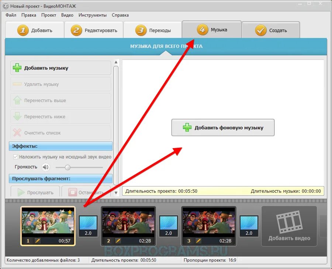Click the 02:28 duration on clip 2
This screenshot has width=332, height=269.
[145, 241]
